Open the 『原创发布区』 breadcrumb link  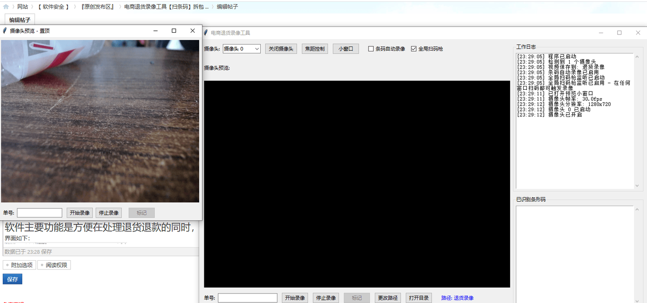(97, 7)
